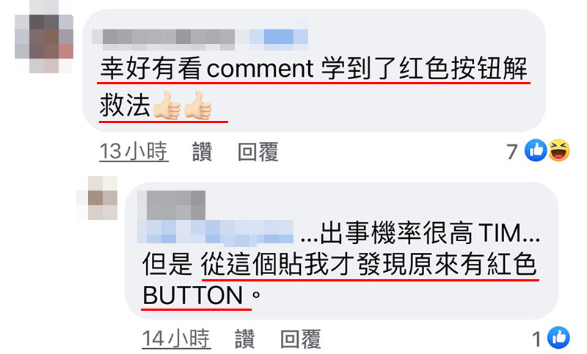Like the 14小時 reply using 讚
The image size is (587, 354).
click(x=245, y=339)
